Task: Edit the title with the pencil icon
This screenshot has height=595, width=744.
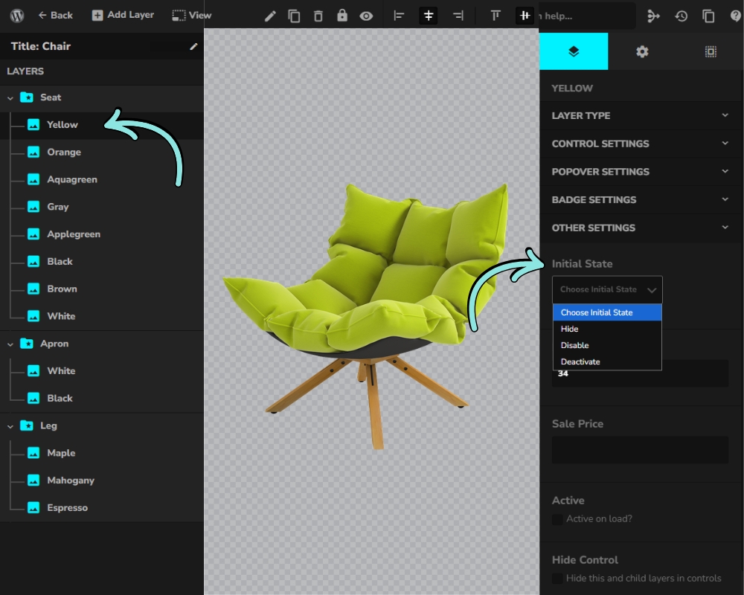Action: point(193,47)
